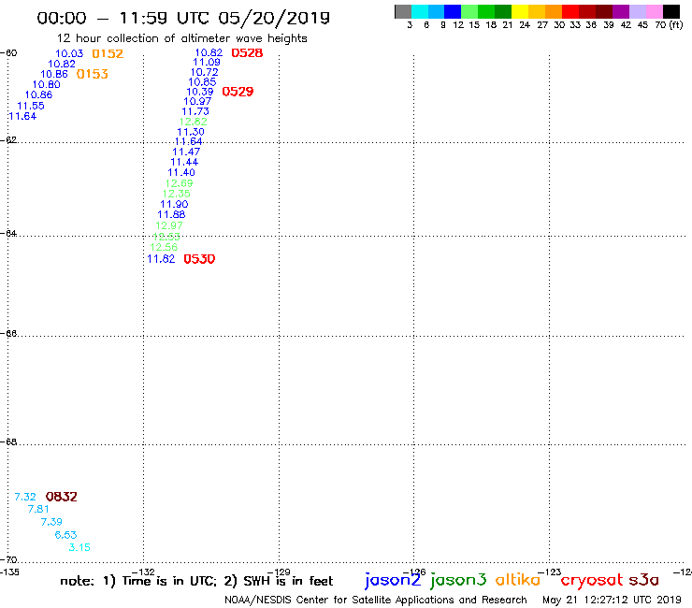
Task: Click the jason3 satellite legend label
Action: coord(458,580)
